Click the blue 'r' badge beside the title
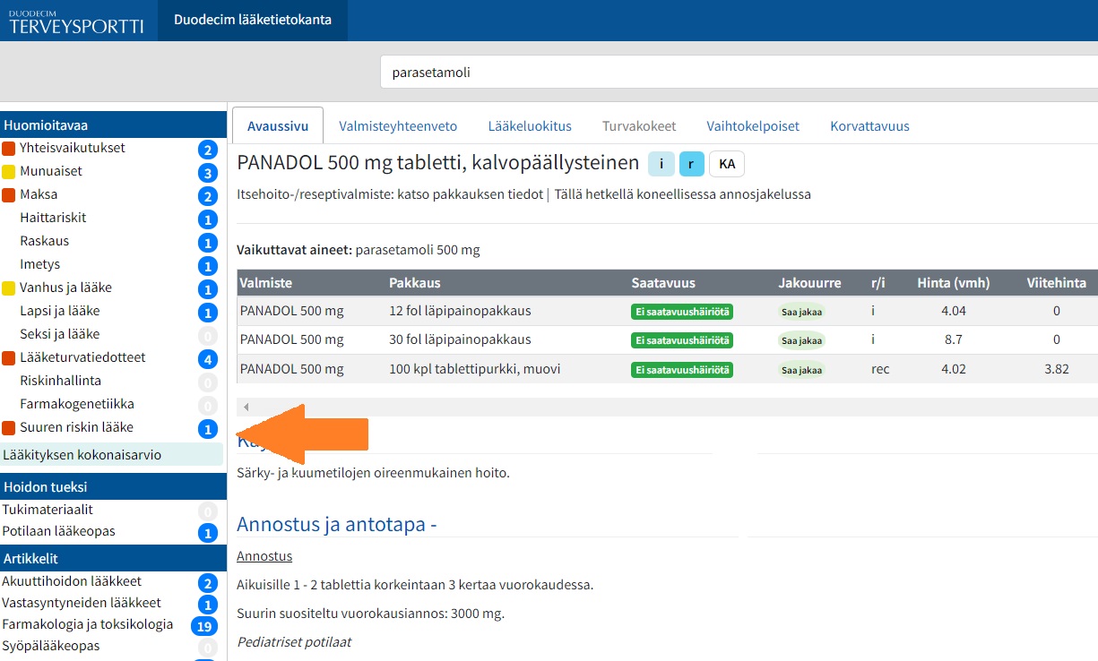The height and width of the screenshot is (661, 1098). (691, 164)
